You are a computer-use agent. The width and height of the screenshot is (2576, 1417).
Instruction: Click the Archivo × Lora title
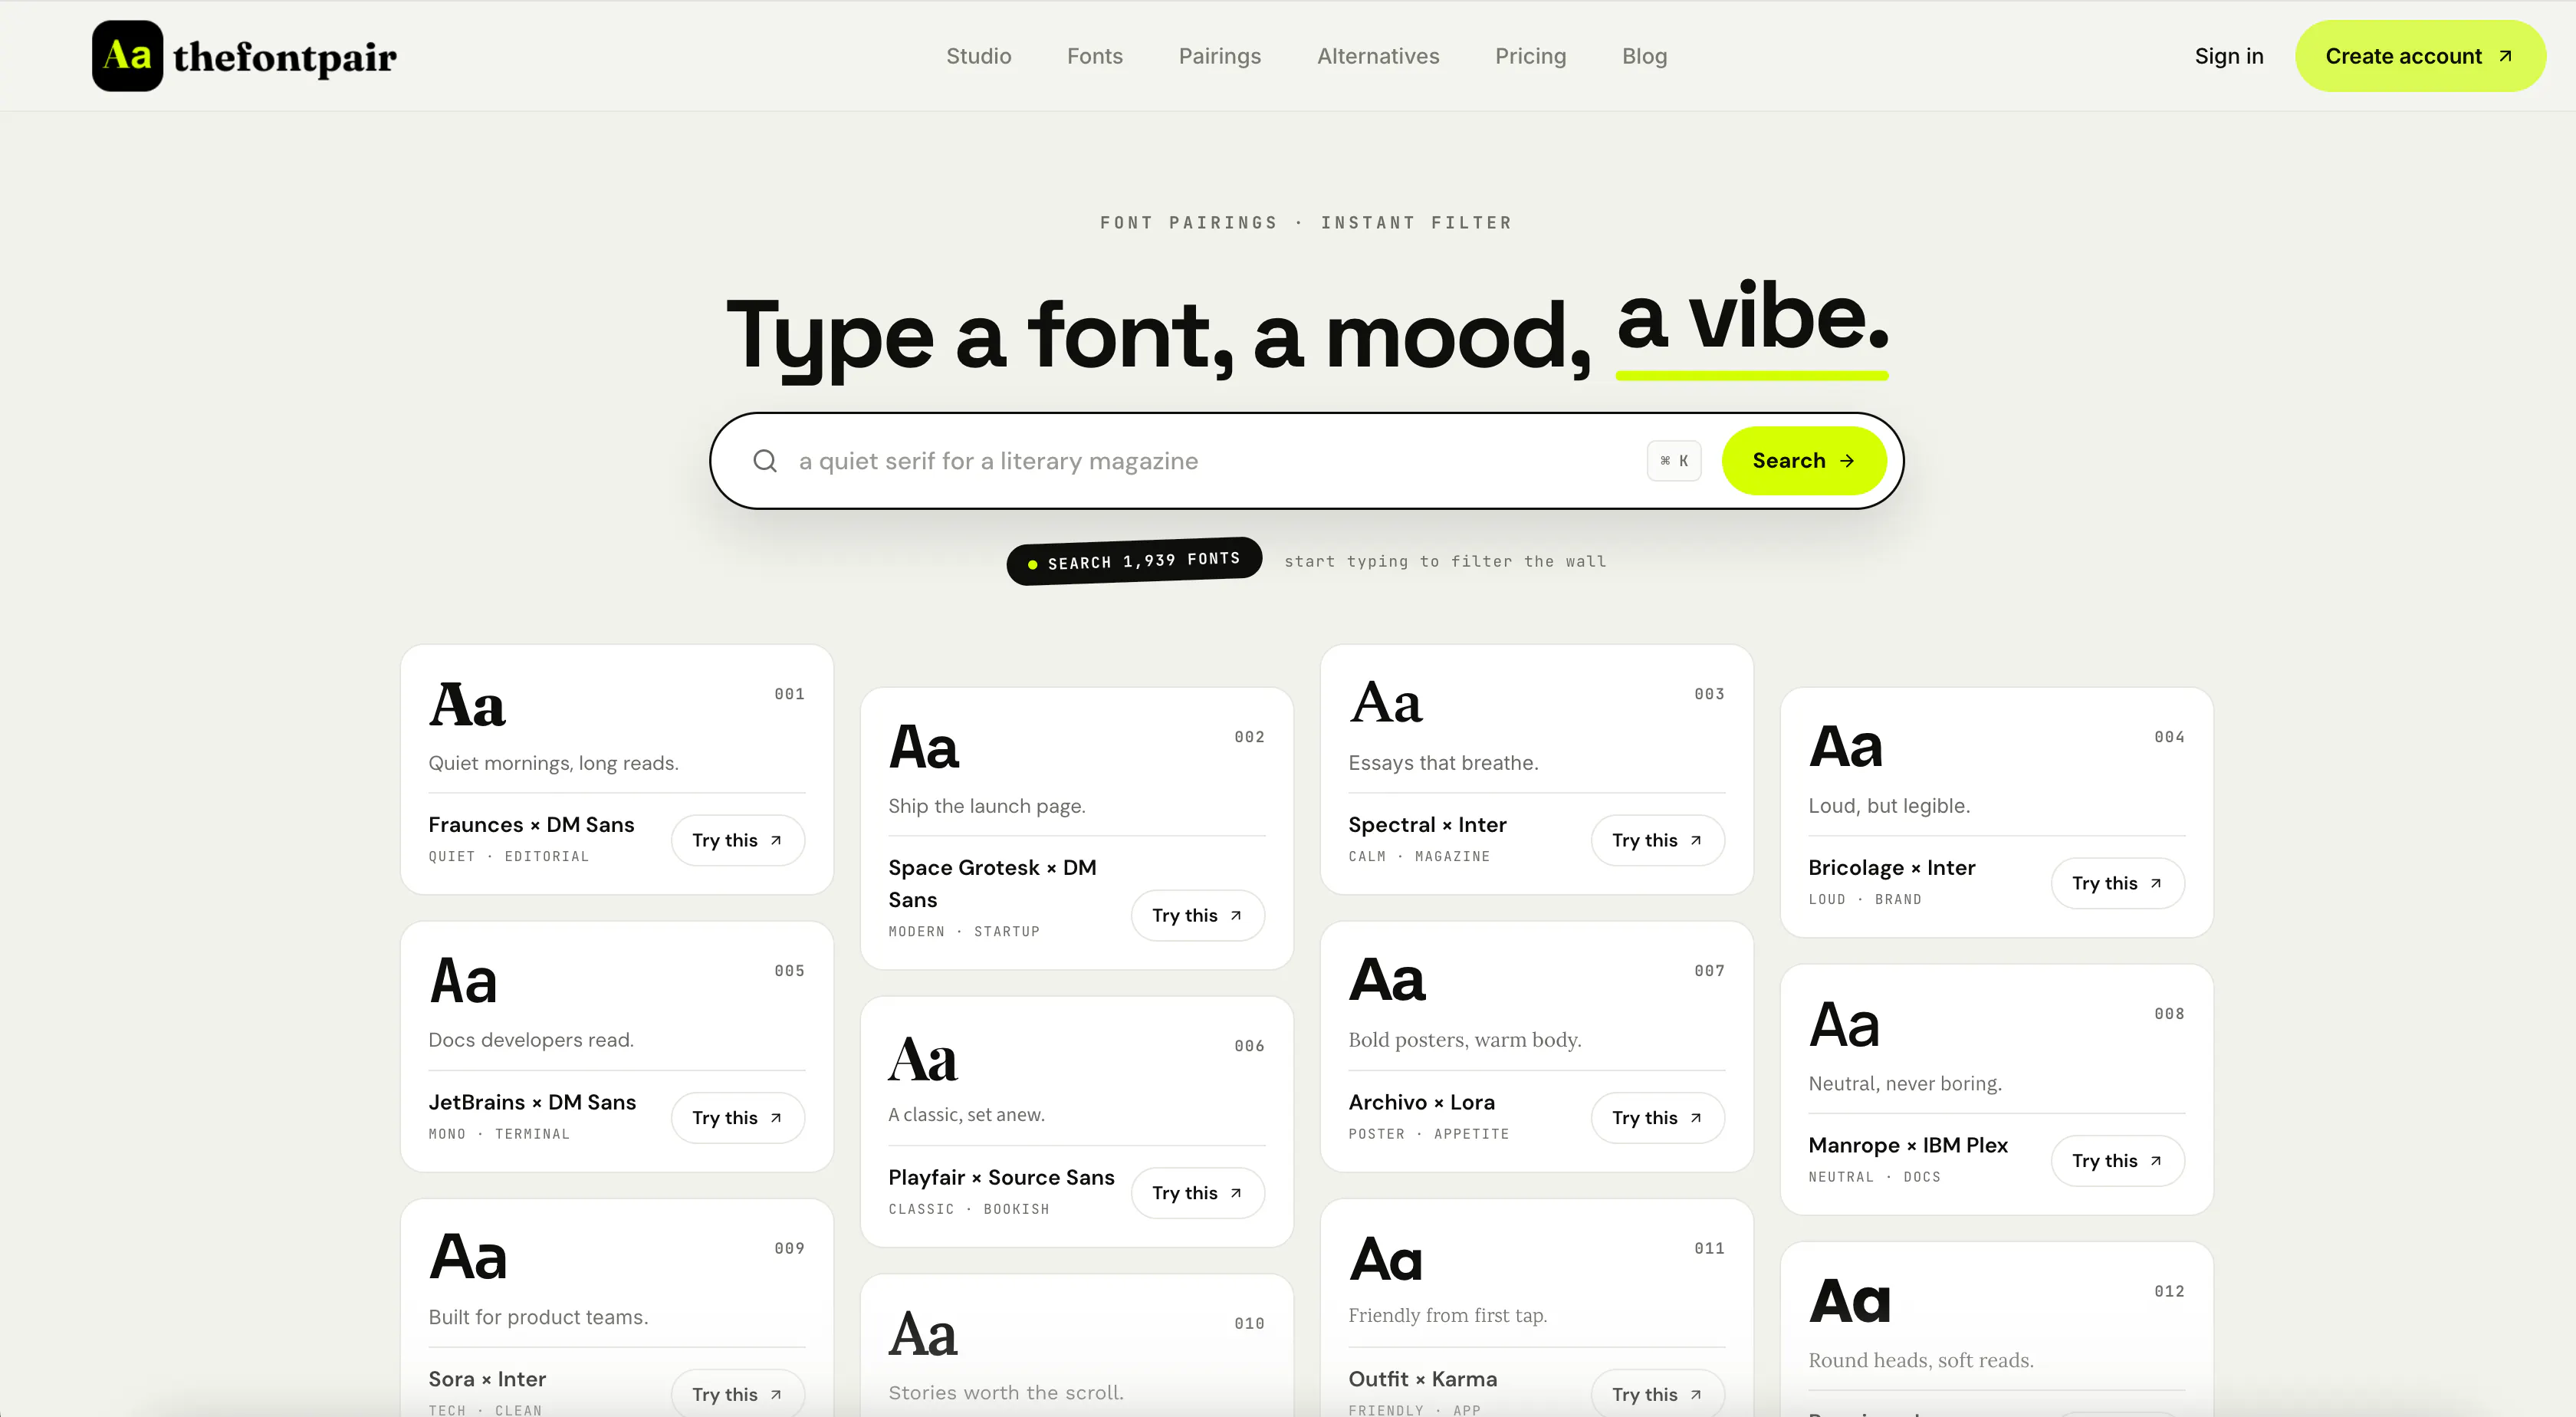(x=1421, y=1102)
